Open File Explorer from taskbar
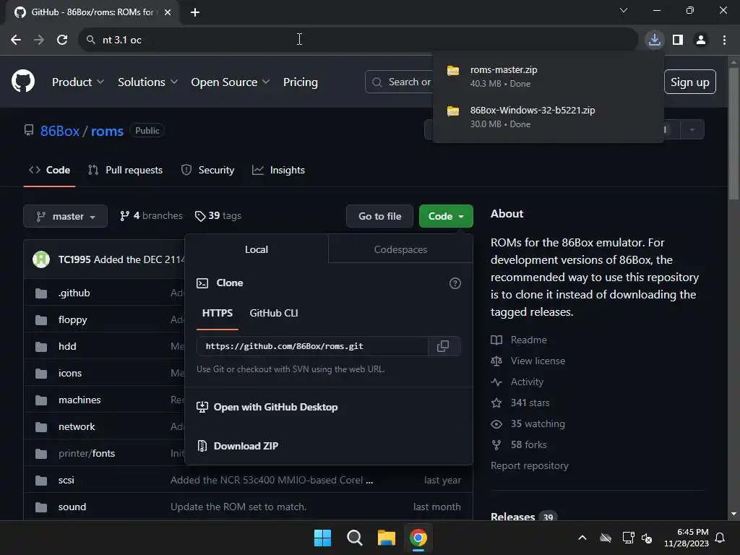The image size is (740, 555). pyautogui.click(x=386, y=538)
